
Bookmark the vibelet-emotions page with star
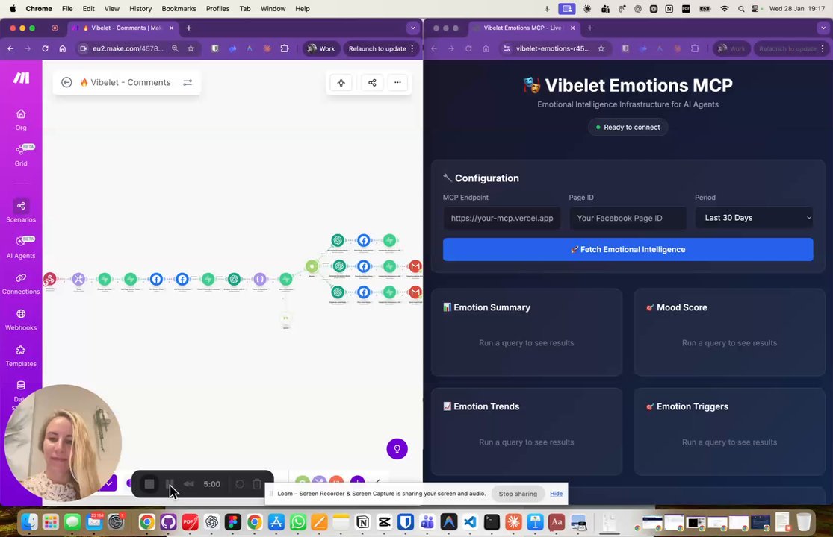(x=601, y=48)
